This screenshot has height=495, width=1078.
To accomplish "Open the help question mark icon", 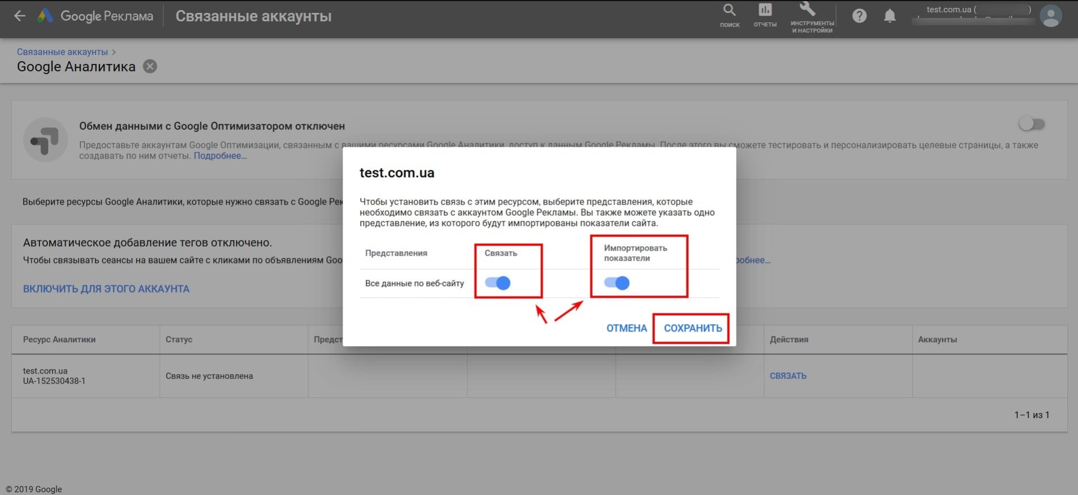I will click(859, 16).
